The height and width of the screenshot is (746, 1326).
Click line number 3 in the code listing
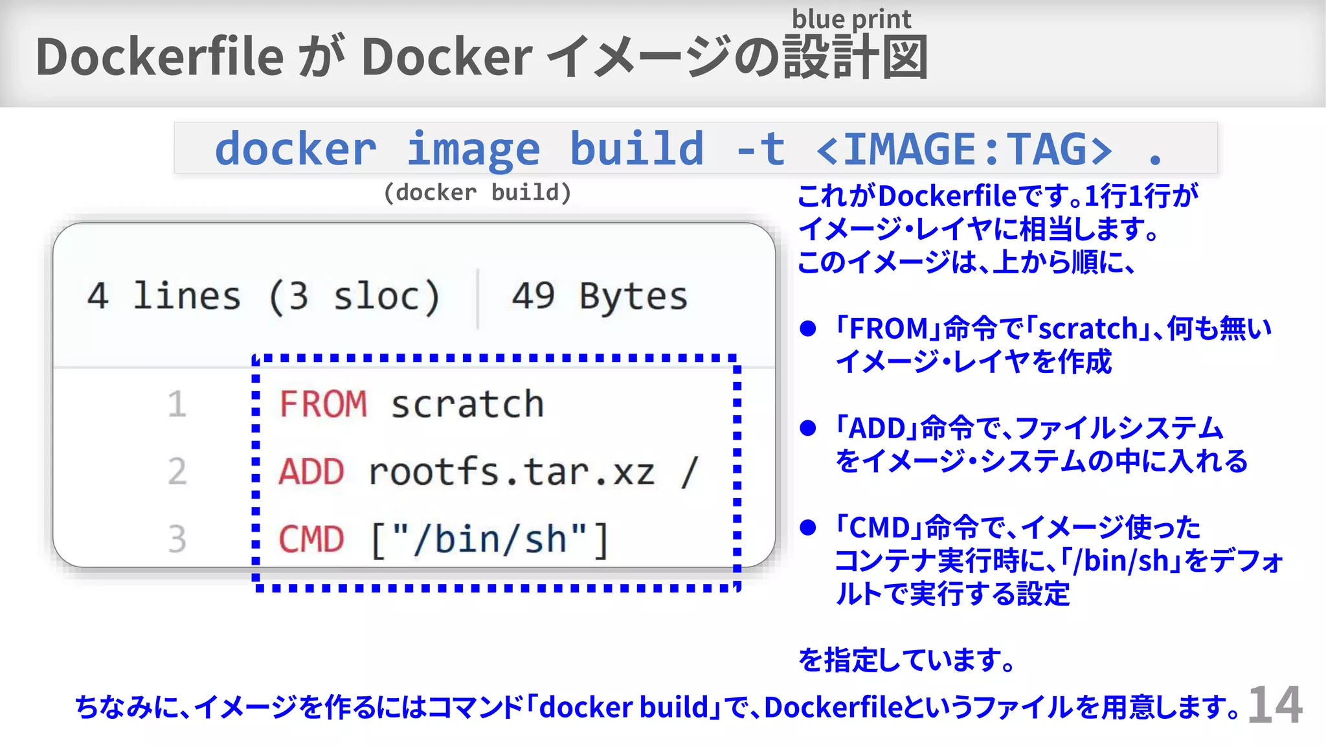click(x=177, y=539)
